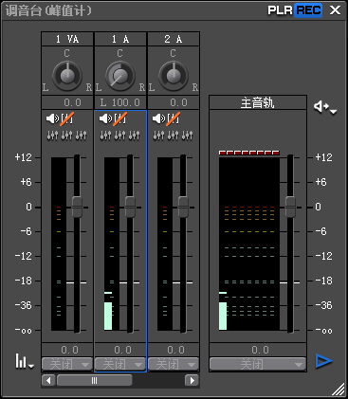The height and width of the screenshot is (399, 348).
Task: Click the right scroll arrow button
Action: tap(192, 380)
